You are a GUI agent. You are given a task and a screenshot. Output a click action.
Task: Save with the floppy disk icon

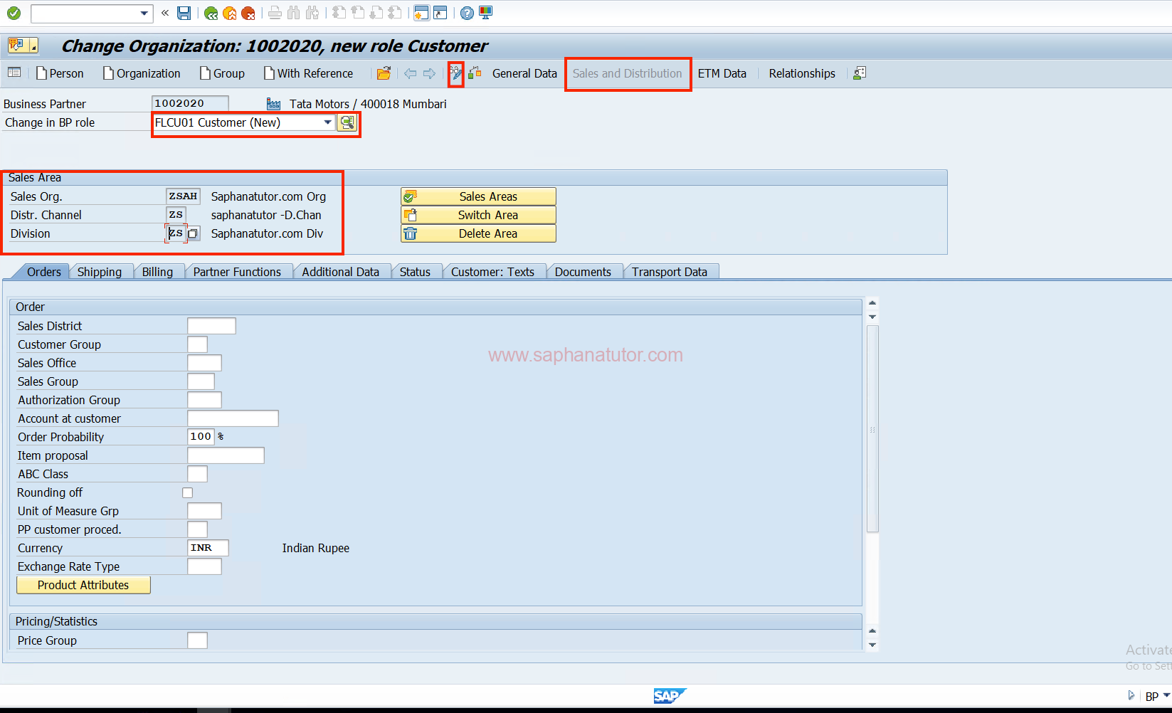point(184,13)
